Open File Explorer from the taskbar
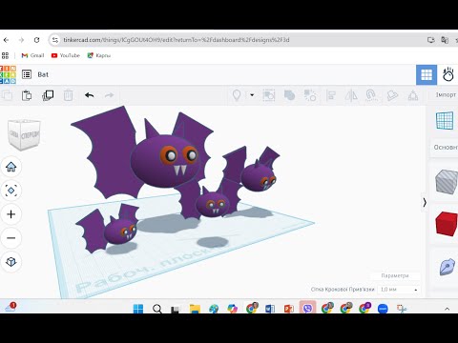 tap(195, 309)
